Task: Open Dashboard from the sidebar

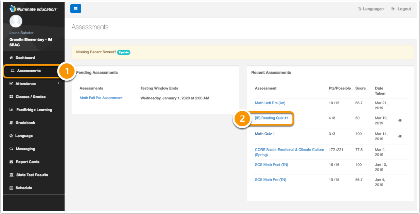Action: [x=25, y=58]
